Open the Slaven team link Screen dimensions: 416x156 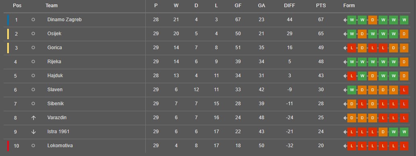coord(55,90)
